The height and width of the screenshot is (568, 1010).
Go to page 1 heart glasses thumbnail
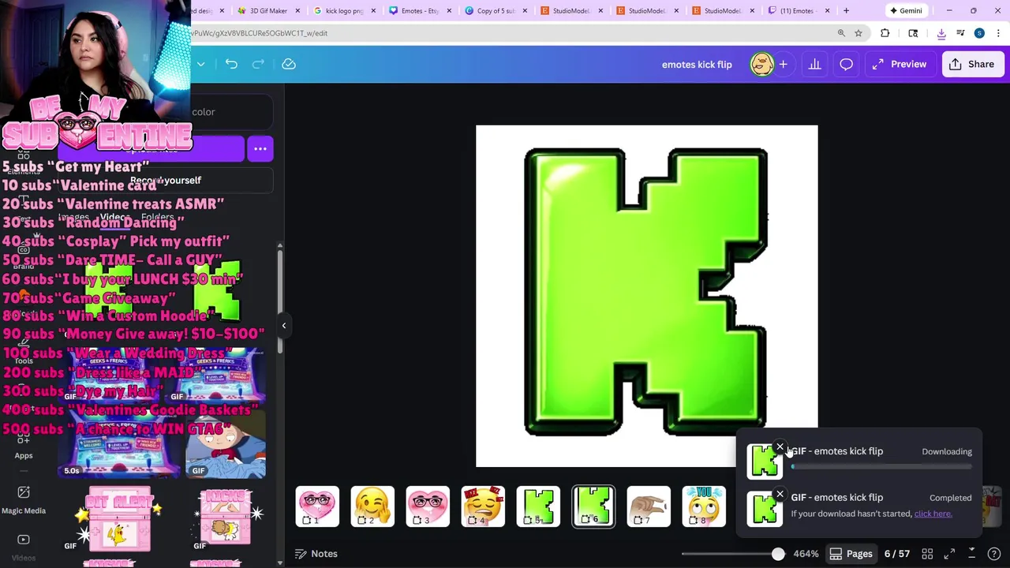point(317,506)
